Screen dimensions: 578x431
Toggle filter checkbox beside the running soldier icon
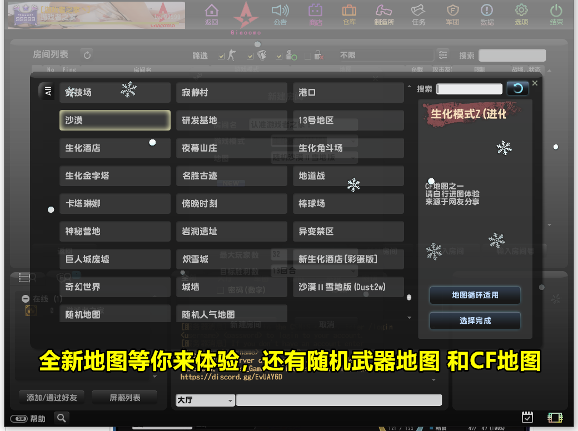pyautogui.click(x=221, y=56)
